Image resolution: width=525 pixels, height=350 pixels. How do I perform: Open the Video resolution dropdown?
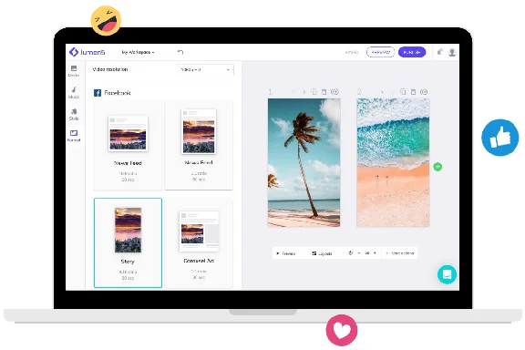(205, 69)
